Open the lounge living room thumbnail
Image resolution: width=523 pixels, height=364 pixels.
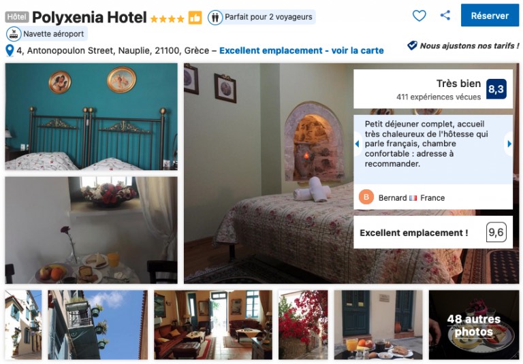point(212,325)
